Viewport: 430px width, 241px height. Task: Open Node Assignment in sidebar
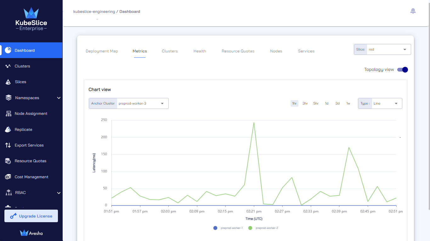[x=31, y=114]
